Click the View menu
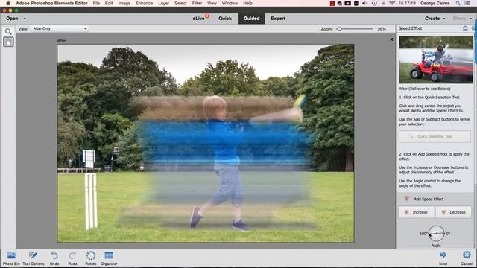This screenshot has height=268, width=477. pos(212,3)
